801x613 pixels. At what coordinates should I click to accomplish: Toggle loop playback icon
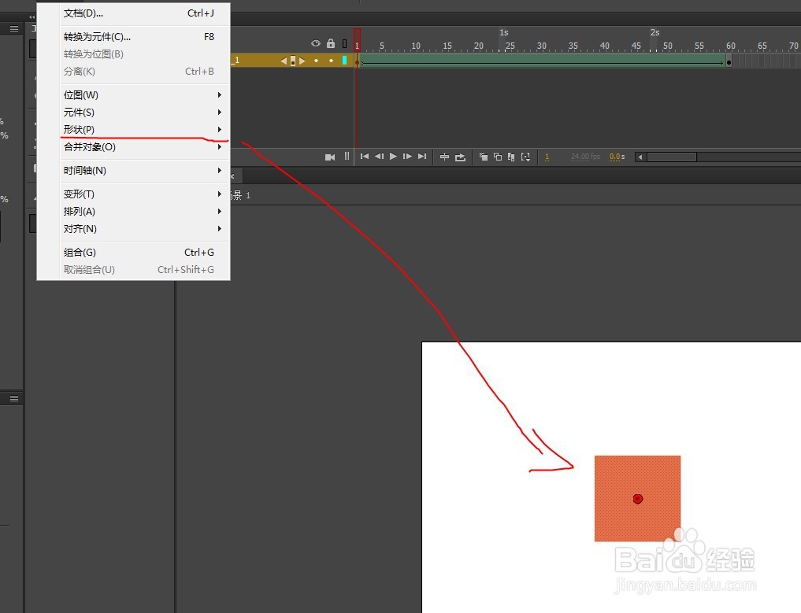[x=460, y=157]
